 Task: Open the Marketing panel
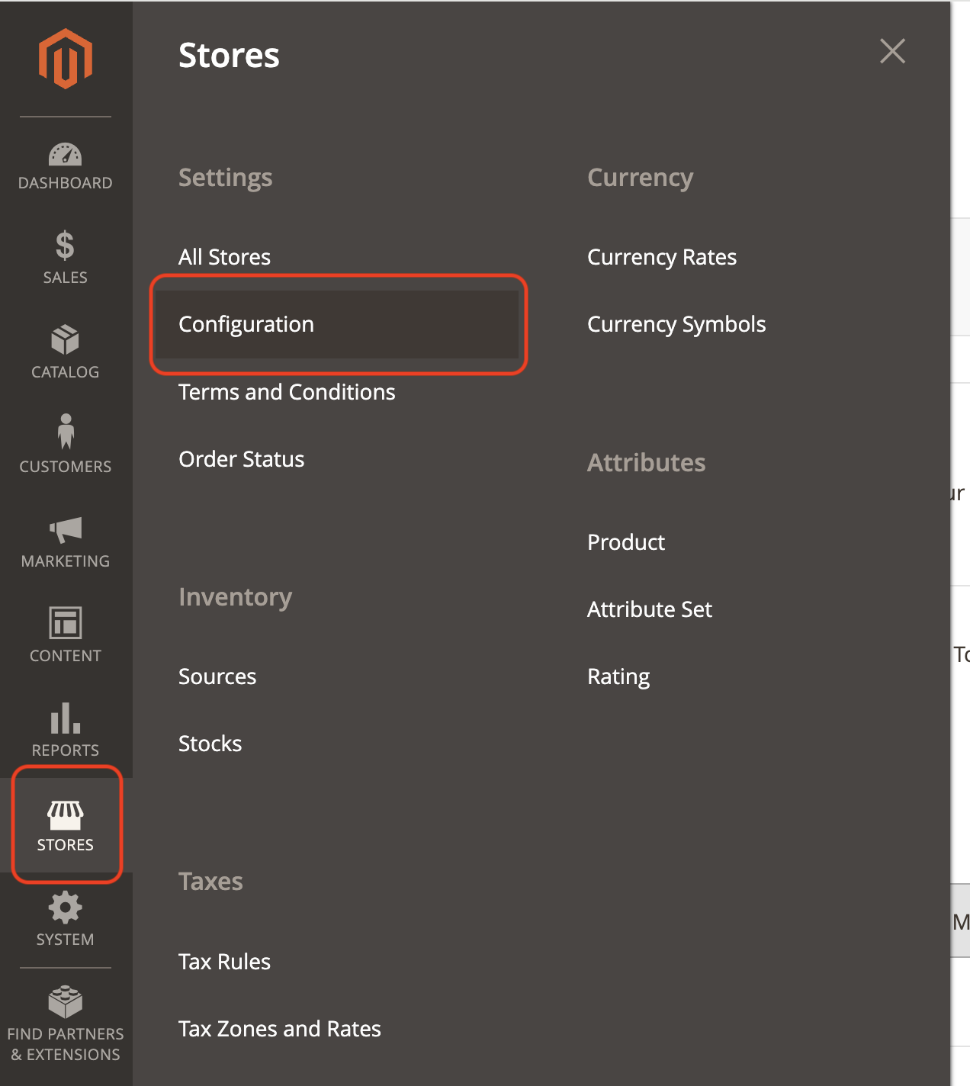coord(65,541)
